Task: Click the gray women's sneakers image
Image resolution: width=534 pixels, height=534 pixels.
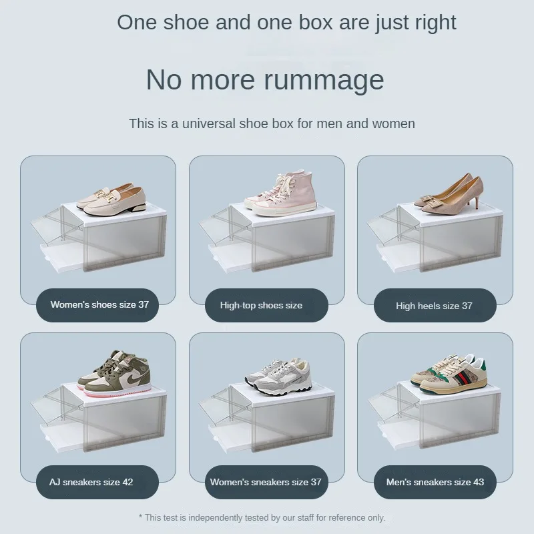Action: coord(278,376)
